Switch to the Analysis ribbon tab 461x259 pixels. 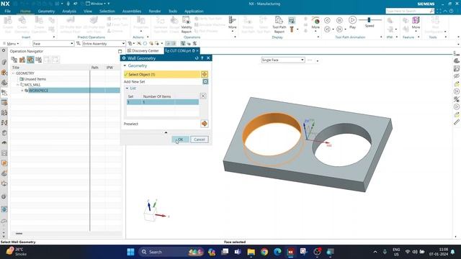(x=69, y=12)
